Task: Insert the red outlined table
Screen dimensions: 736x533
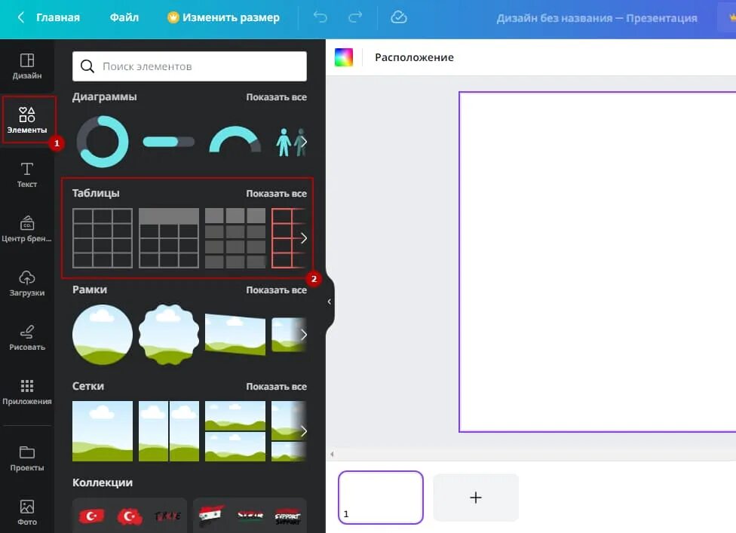Action: point(289,238)
